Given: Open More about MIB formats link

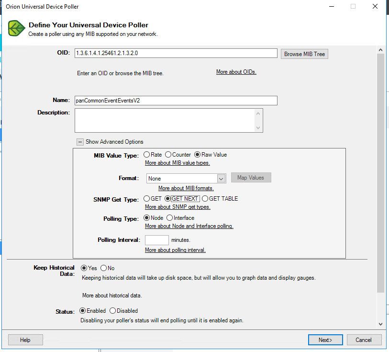Looking at the screenshot, I should (186, 188).
